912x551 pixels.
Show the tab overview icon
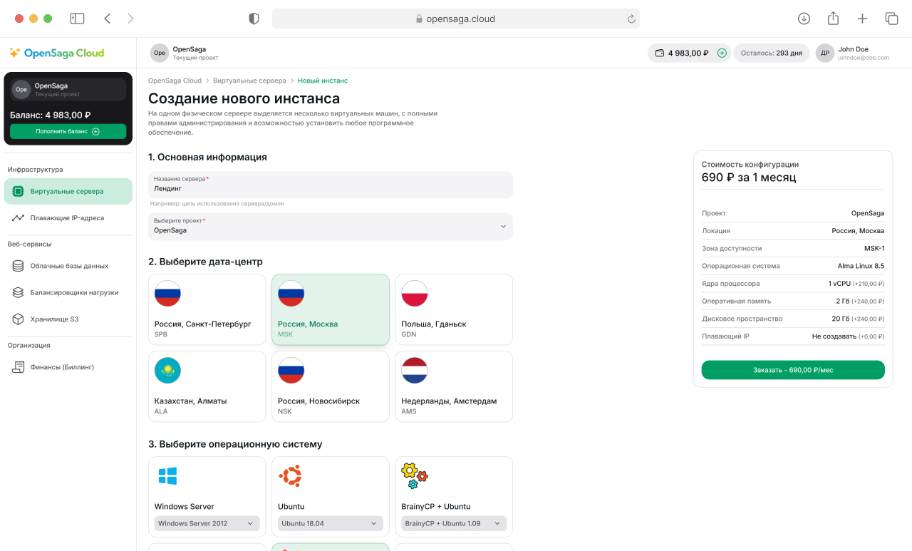point(891,19)
